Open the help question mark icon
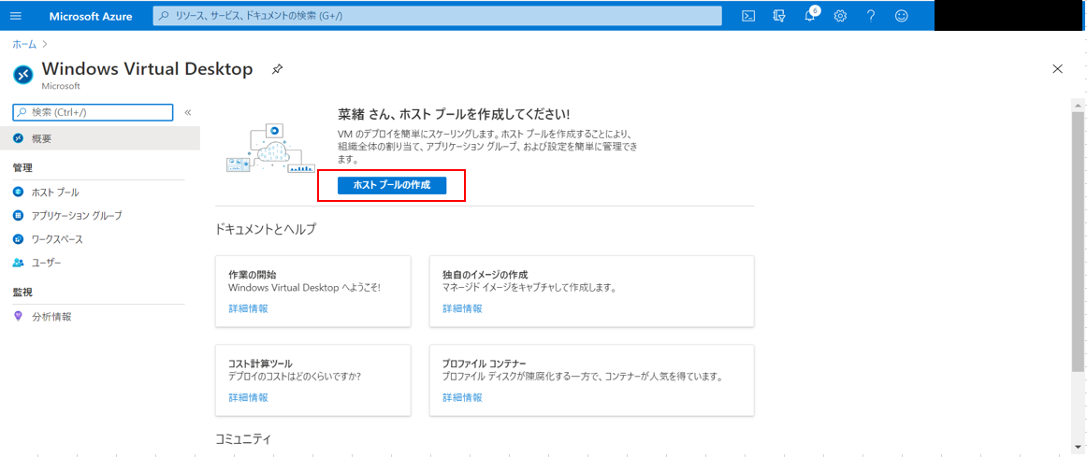This screenshot has width=1087, height=457. (871, 16)
